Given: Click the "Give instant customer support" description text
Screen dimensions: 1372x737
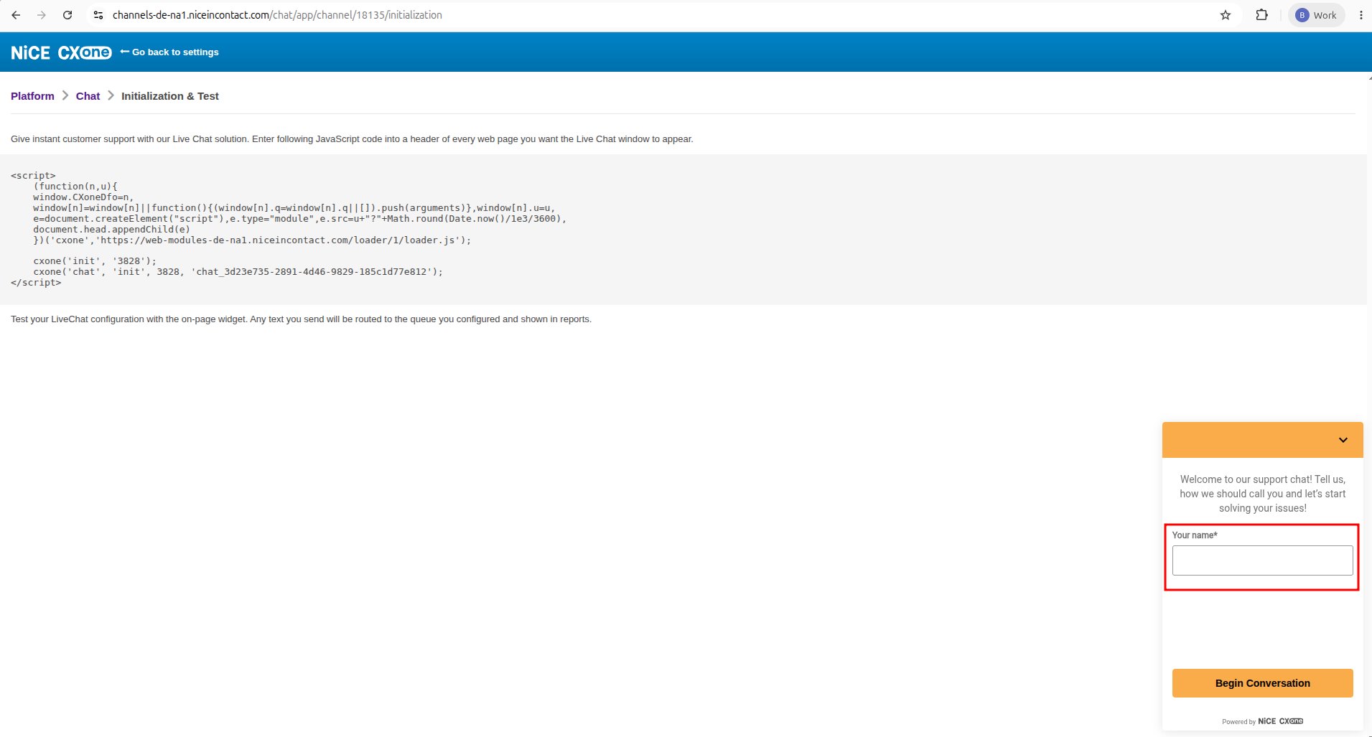Looking at the screenshot, I should [x=352, y=139].
